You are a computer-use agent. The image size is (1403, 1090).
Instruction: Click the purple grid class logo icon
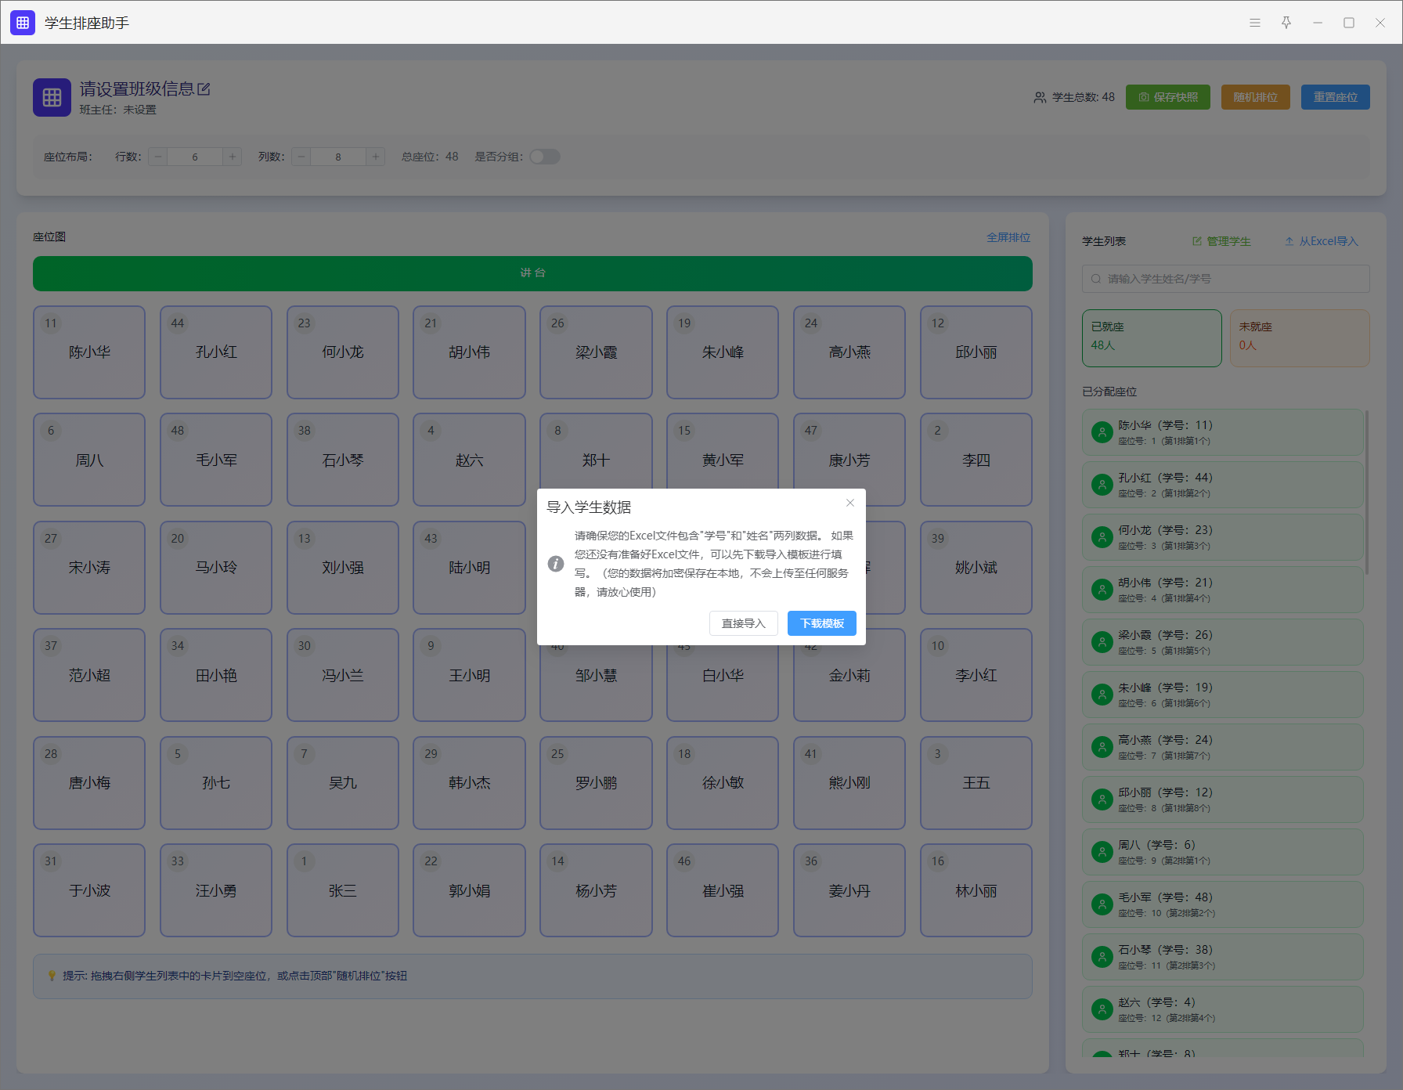tap(52, 97)
